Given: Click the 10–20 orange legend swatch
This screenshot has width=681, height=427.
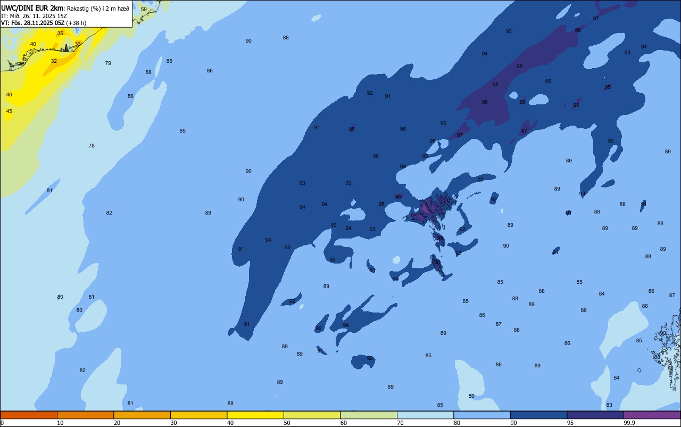Looking at the screenshot, I should (85, 415).
